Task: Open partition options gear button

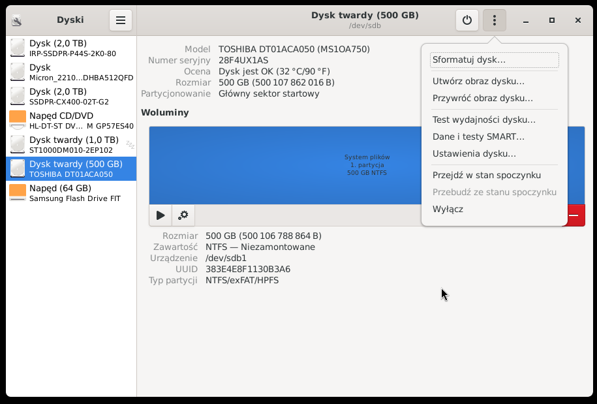Action: (183, 215)
